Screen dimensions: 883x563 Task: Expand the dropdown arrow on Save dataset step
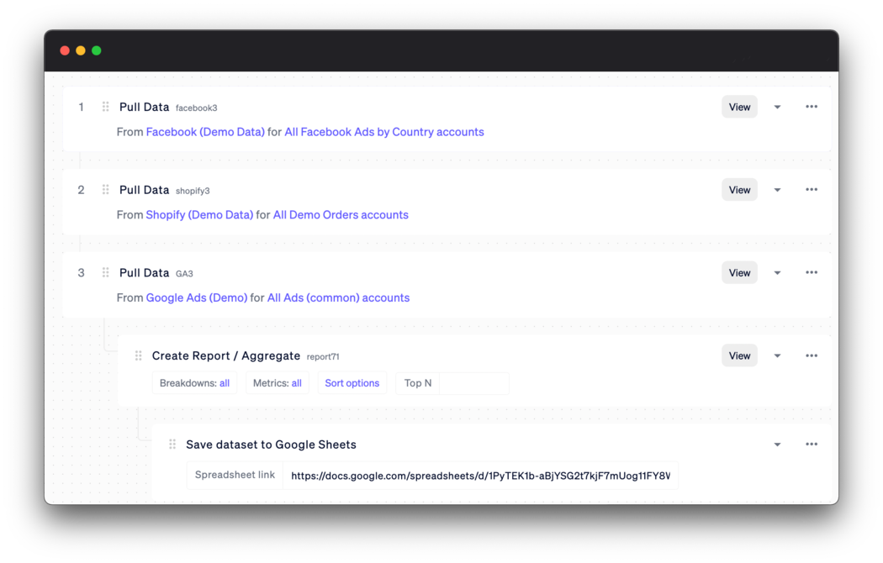click(777, 445)
